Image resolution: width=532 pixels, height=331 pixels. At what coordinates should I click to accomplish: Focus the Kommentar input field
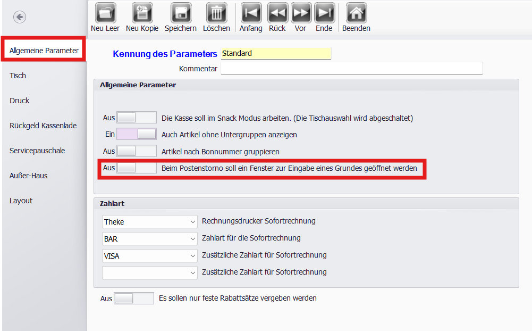[351, 68]
